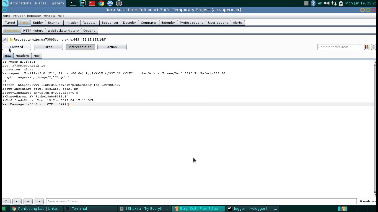Forward the intercepted request

(17, 47)
